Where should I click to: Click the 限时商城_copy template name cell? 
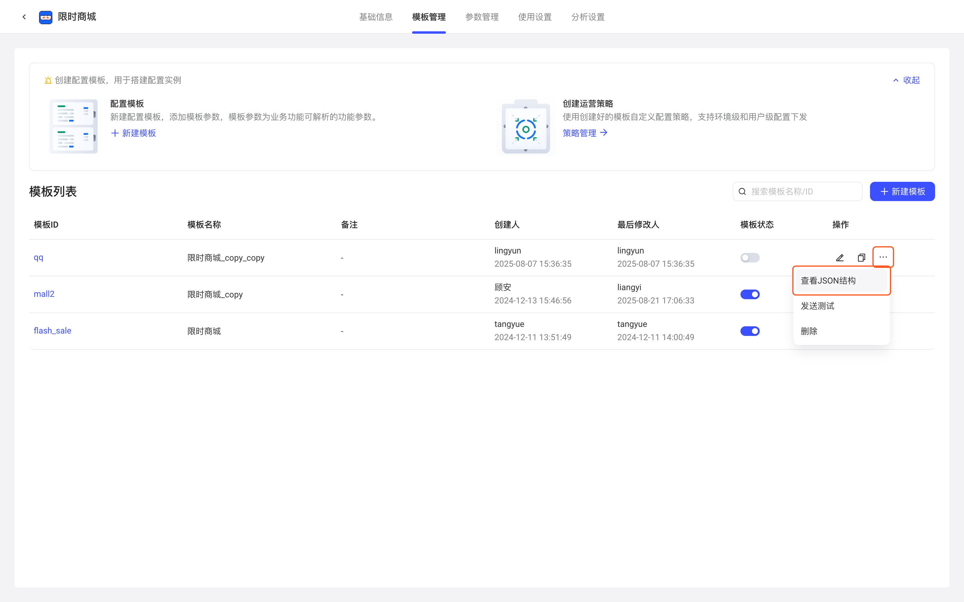pos(215,294)
